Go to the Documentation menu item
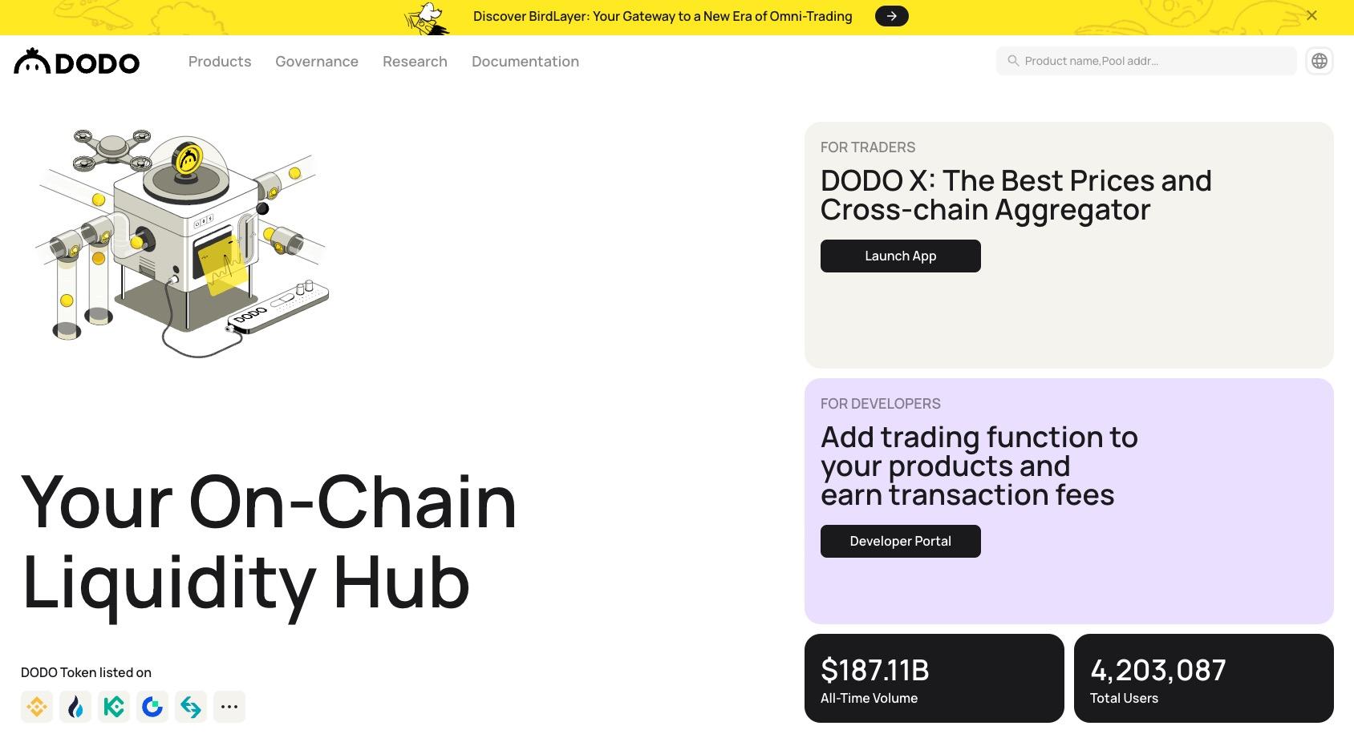Viewport: 1354px width, 742px height. point(525,62)
